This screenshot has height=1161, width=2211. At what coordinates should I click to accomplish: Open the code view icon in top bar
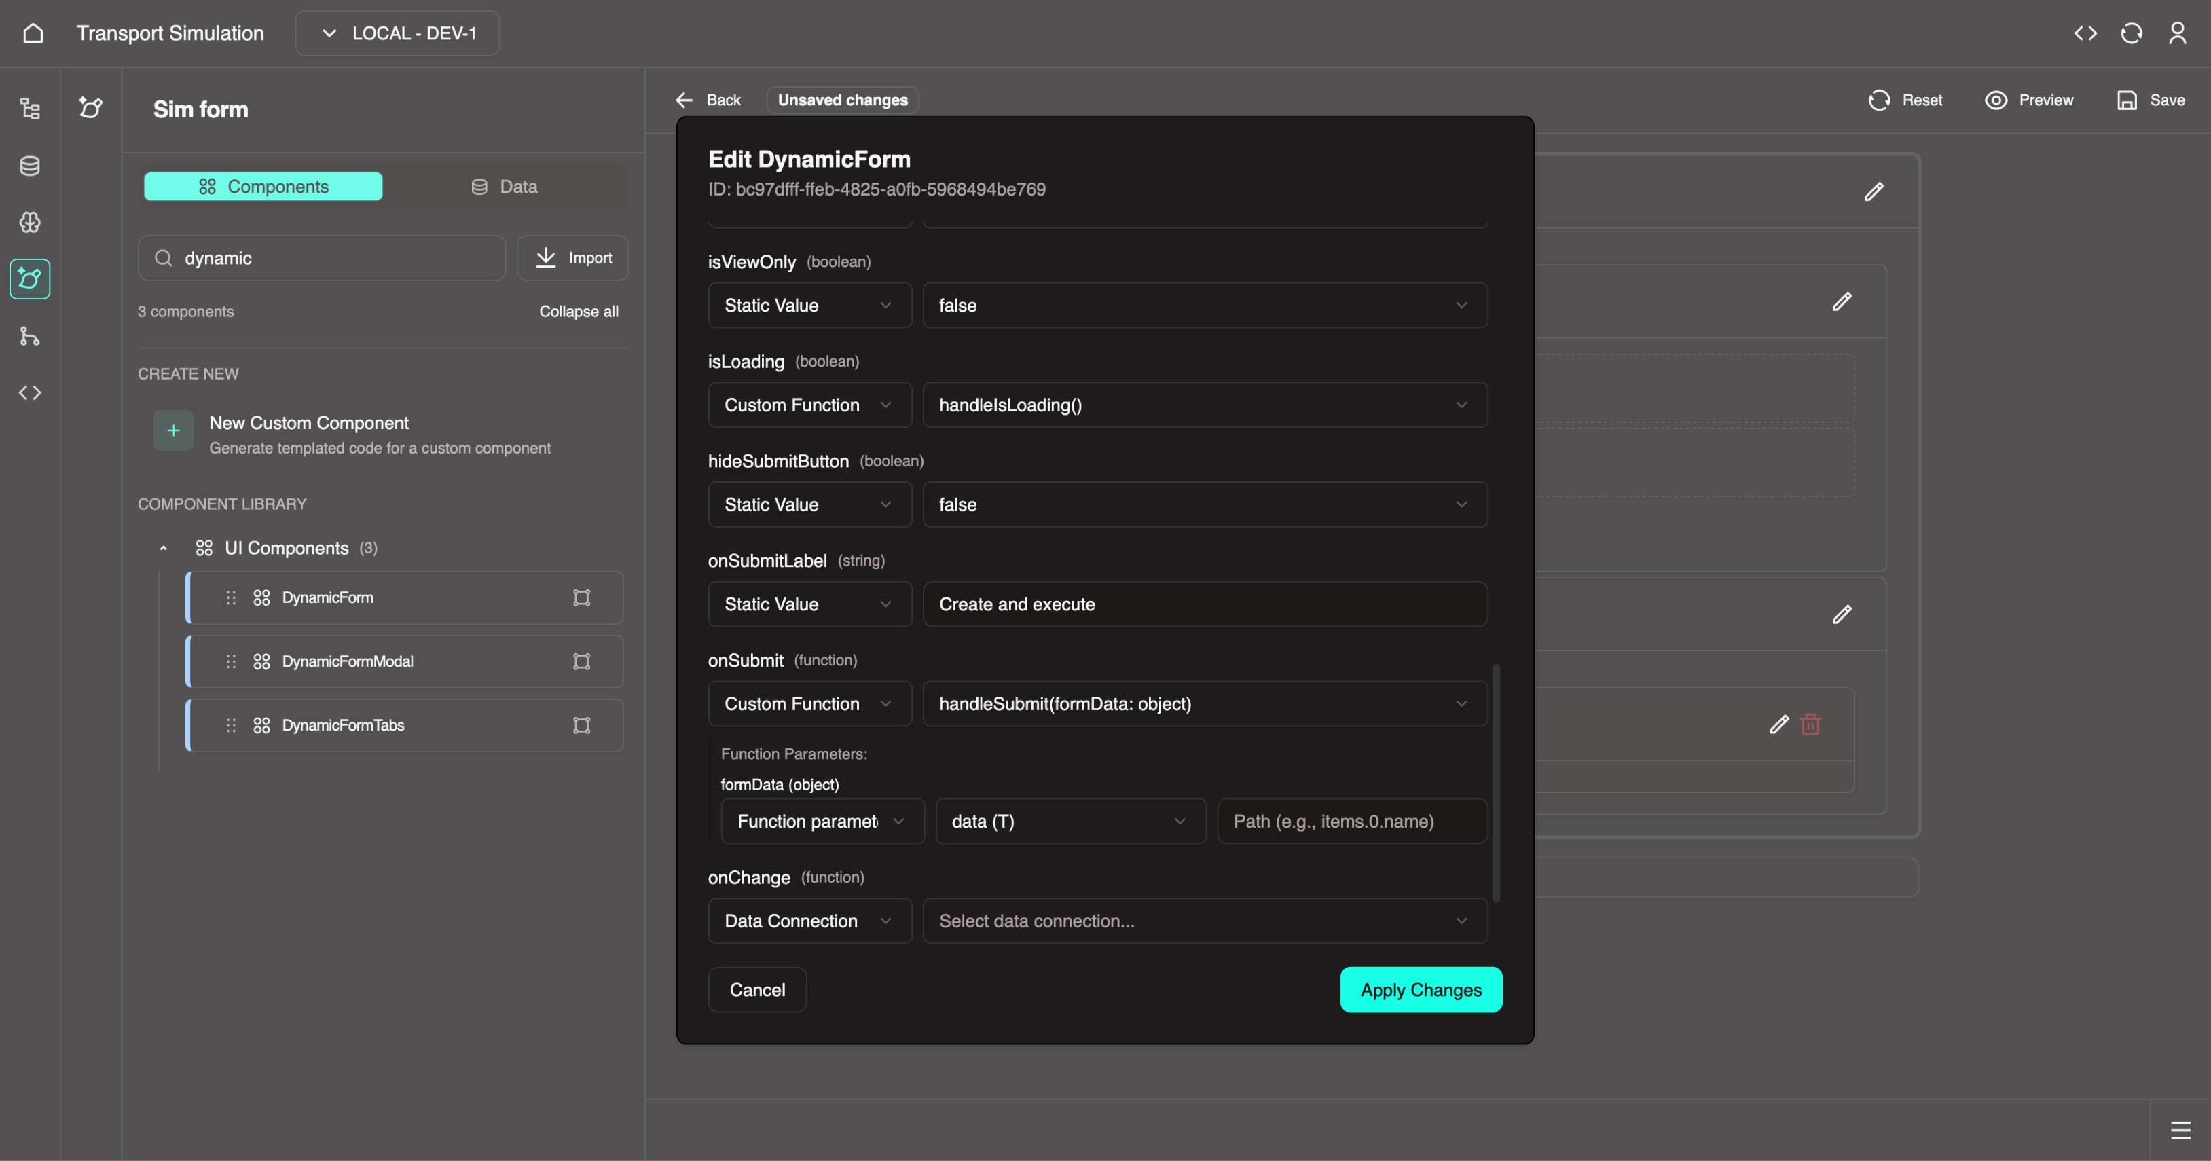2085,33
